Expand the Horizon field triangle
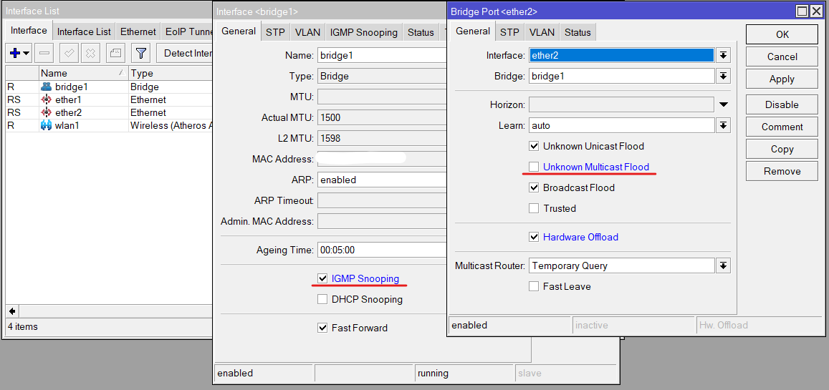The height and width of the screenshot is (390, 829). (723, 104)
